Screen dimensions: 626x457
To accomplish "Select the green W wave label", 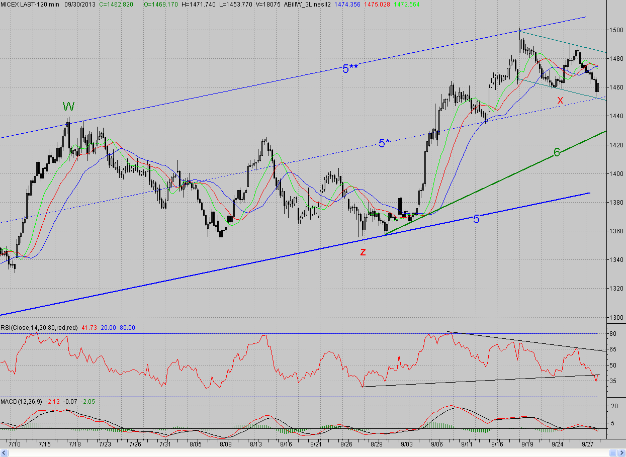I will pos(68,107).
